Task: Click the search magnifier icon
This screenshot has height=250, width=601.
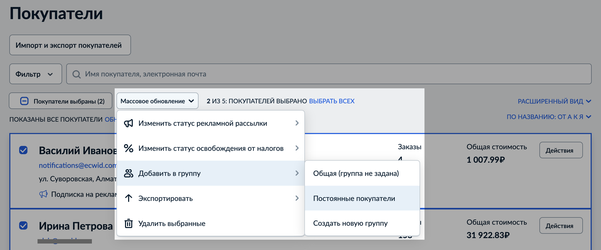Action: click(x=76, y=74)
